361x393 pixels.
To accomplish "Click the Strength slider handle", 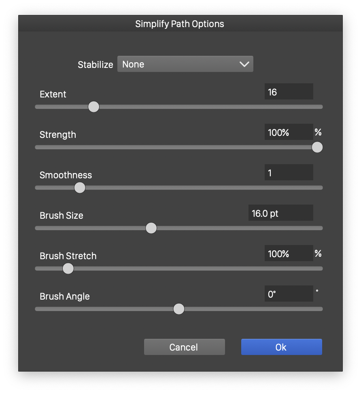I will click(317, 147).
